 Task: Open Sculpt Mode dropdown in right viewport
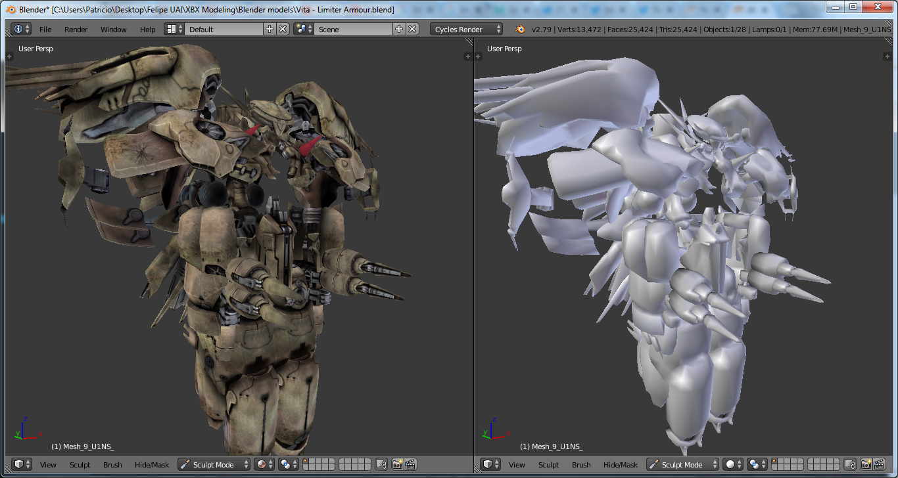pos(683,465)
